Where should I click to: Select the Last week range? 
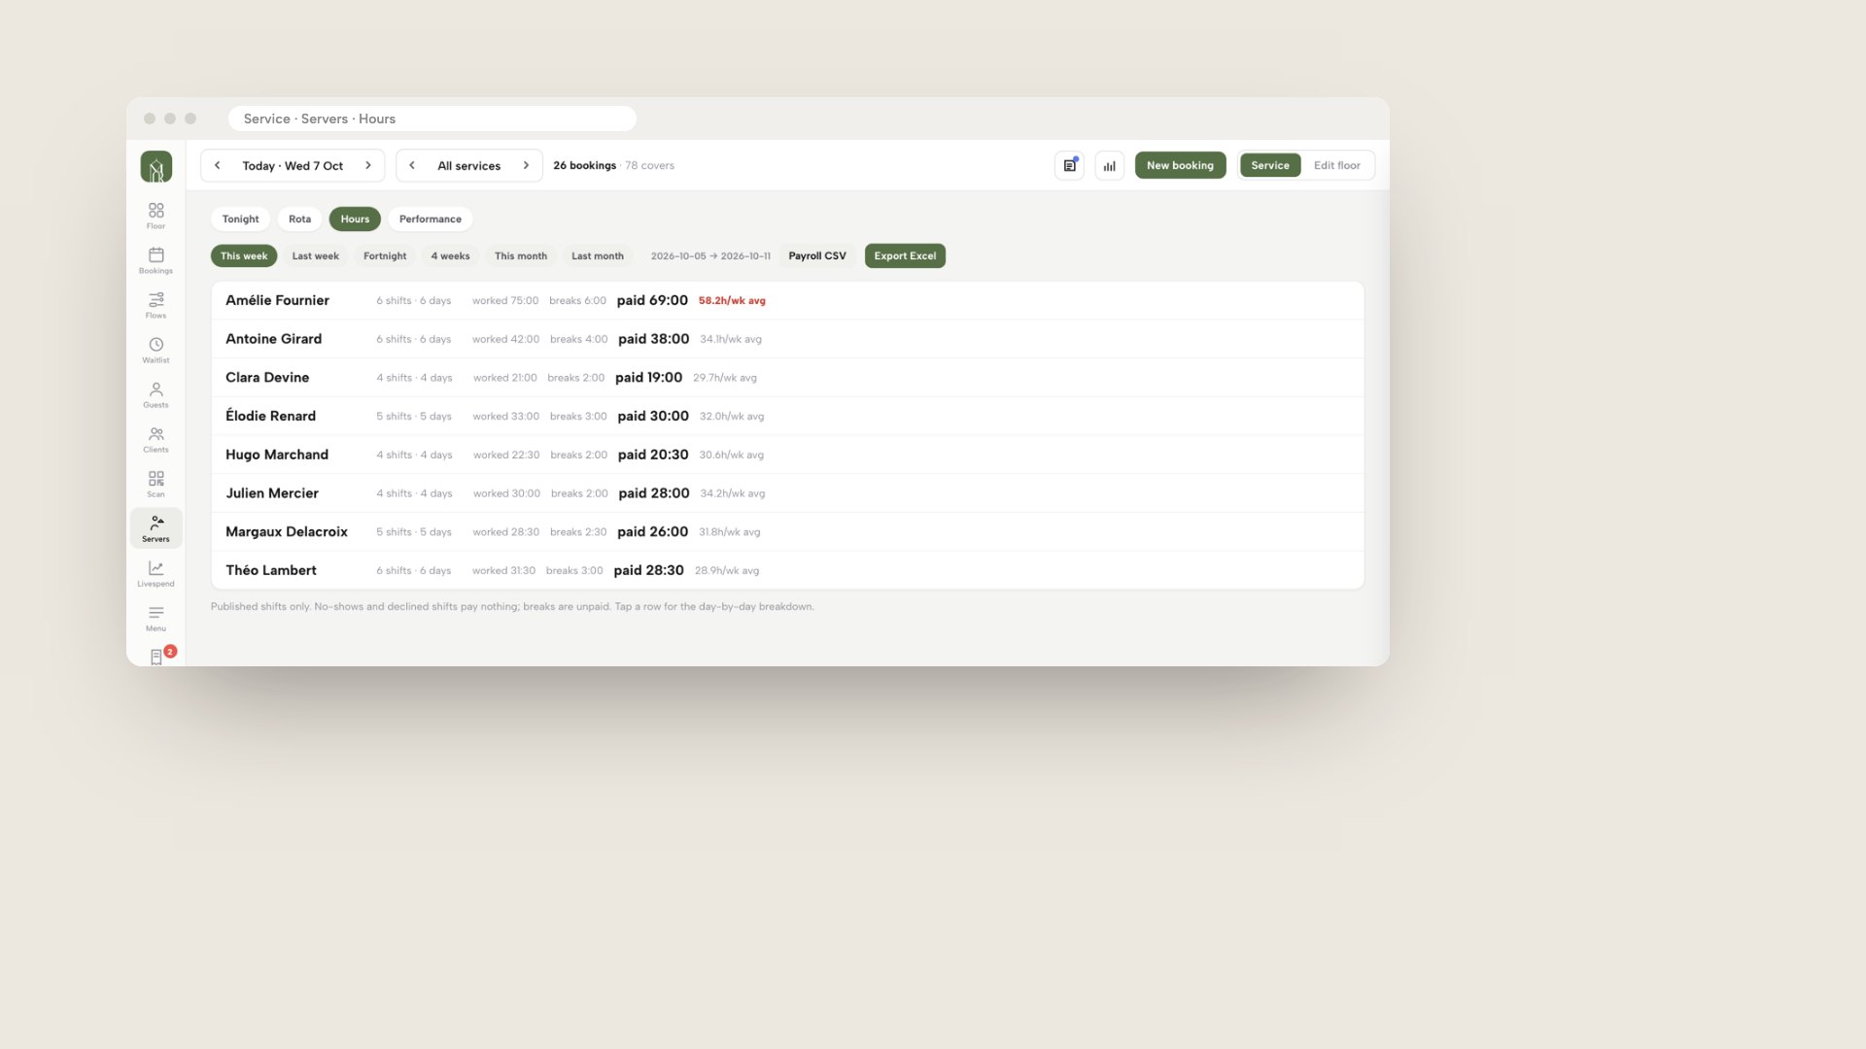click(316, 256)
